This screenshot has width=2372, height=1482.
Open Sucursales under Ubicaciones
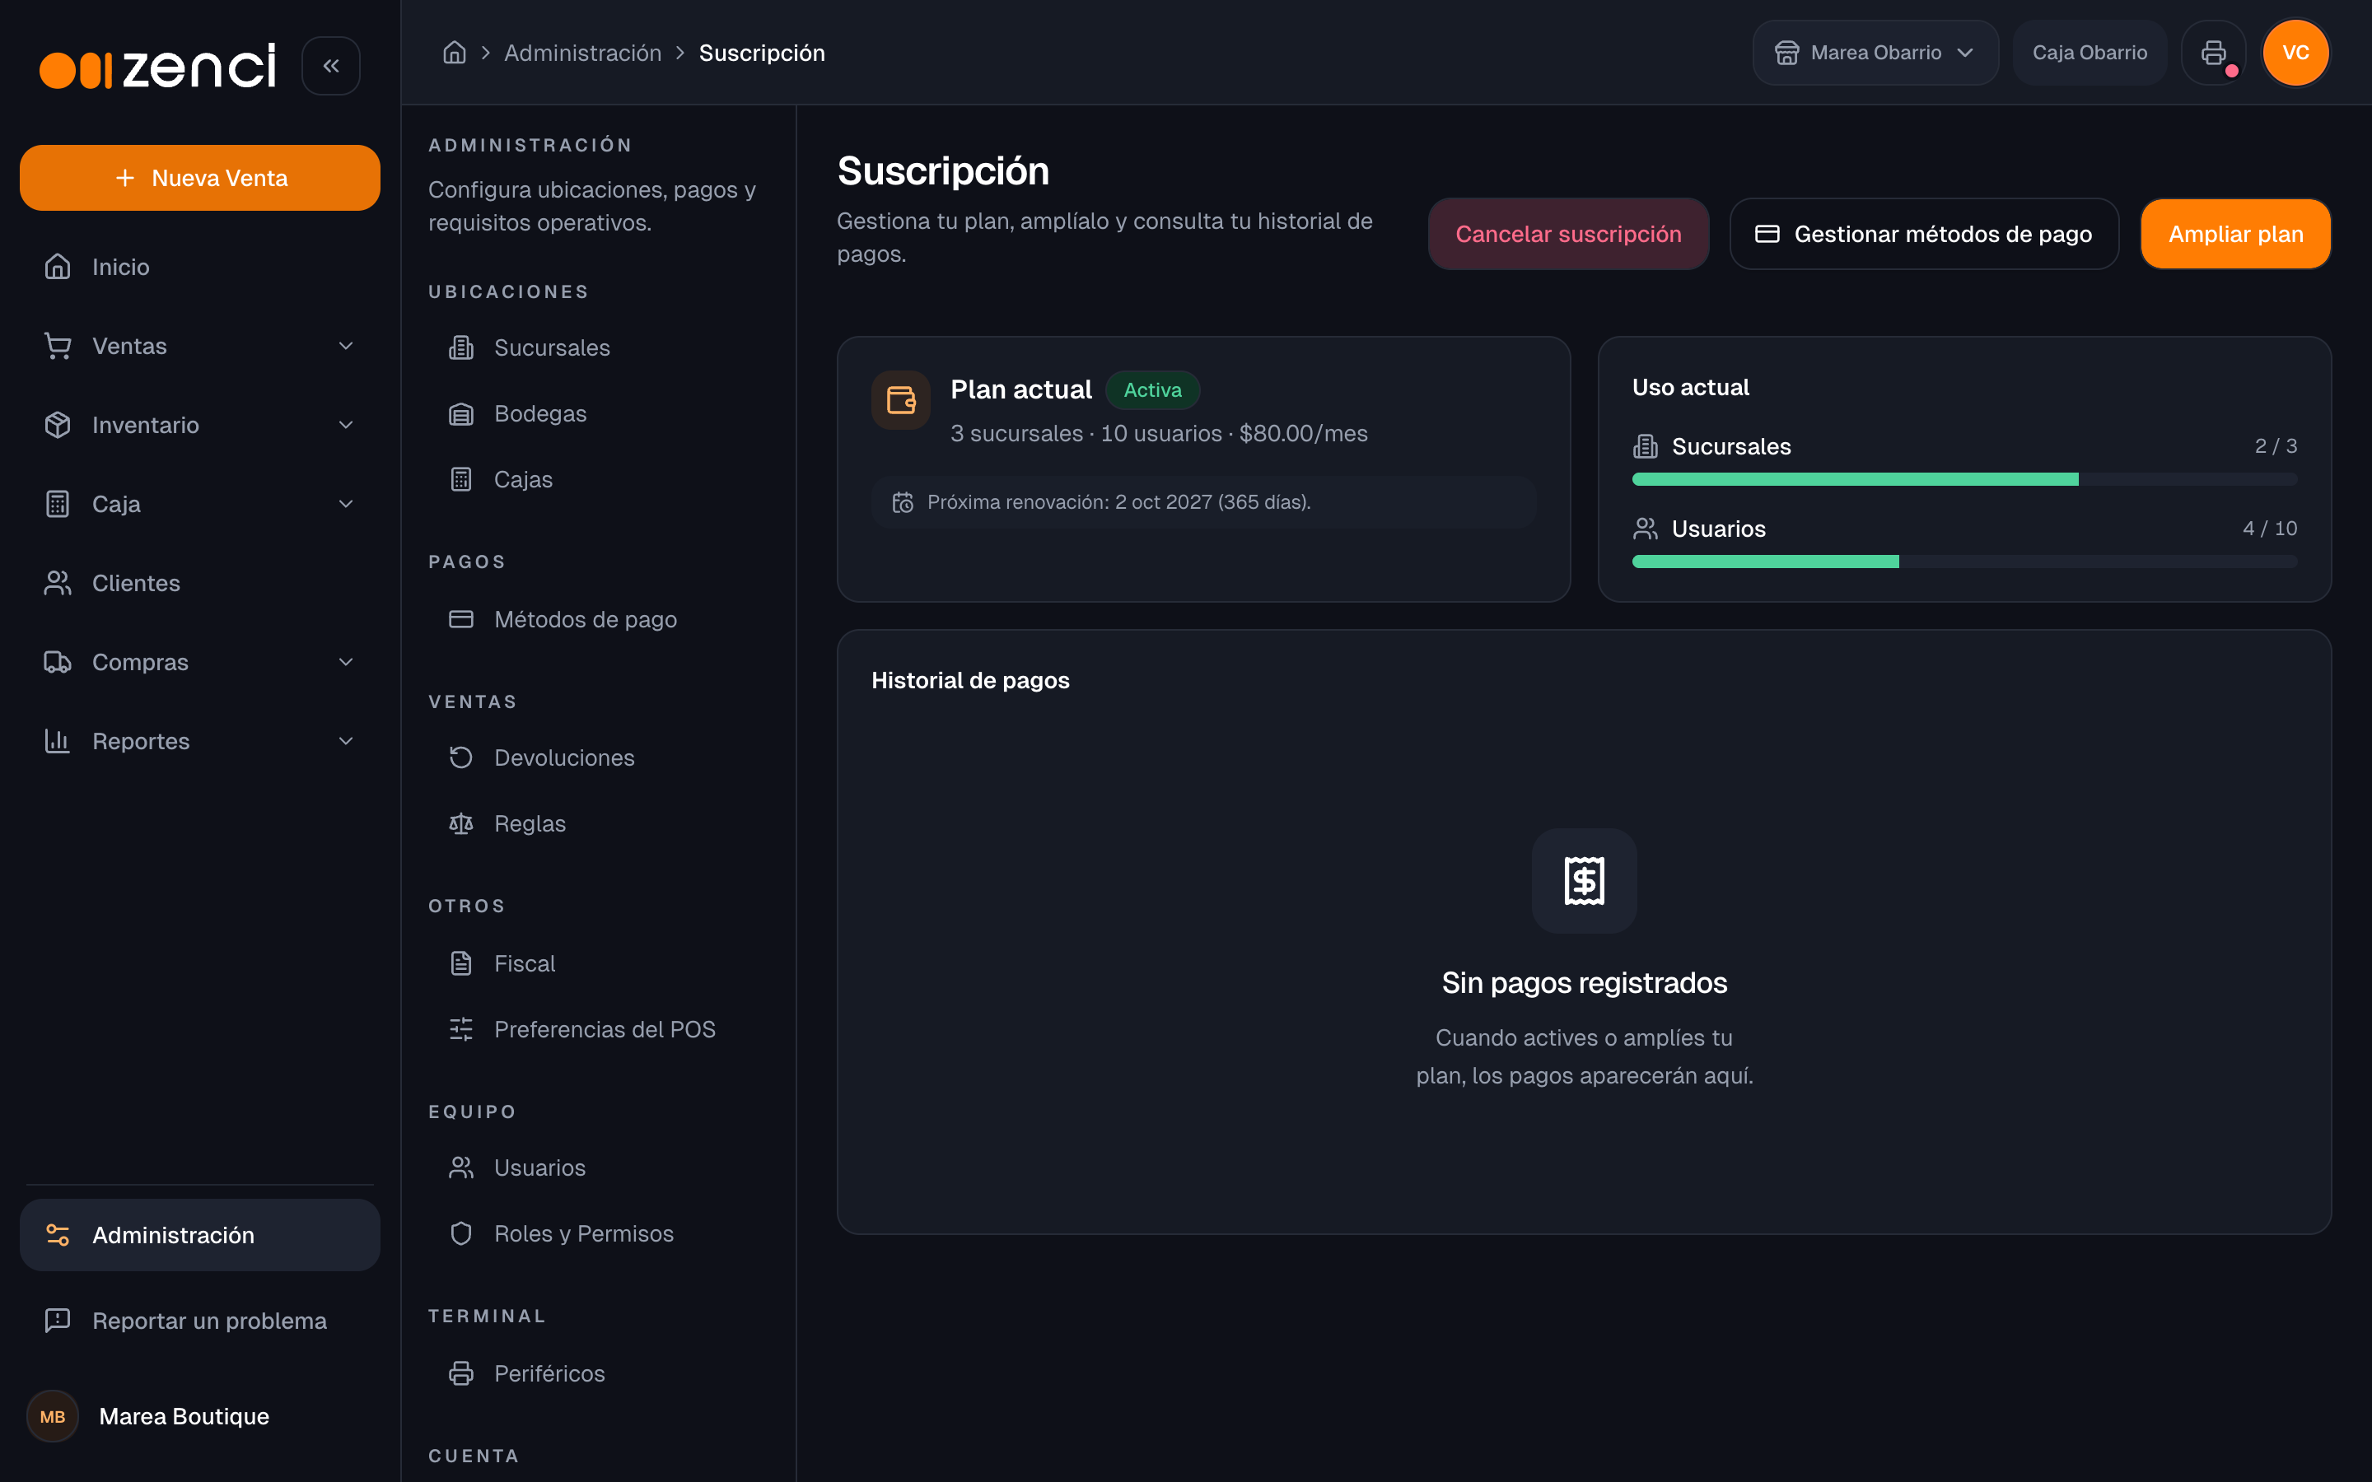[x=599, y=348]
